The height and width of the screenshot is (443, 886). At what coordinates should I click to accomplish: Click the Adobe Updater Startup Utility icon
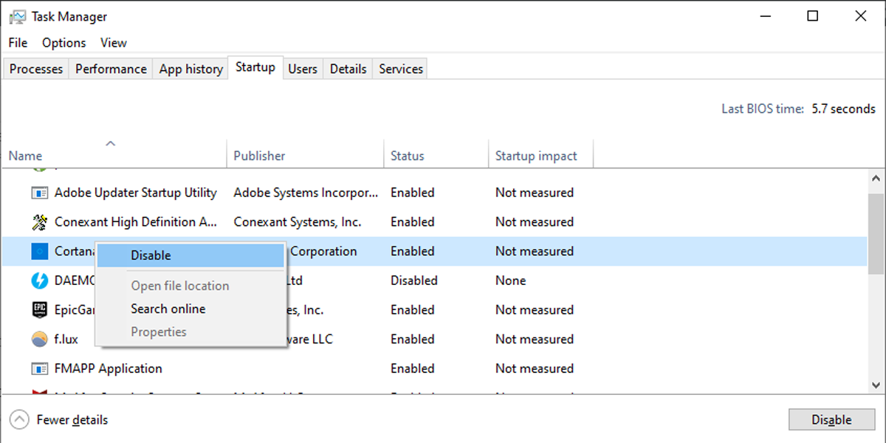pyautogui.click(x=39, y=193)
